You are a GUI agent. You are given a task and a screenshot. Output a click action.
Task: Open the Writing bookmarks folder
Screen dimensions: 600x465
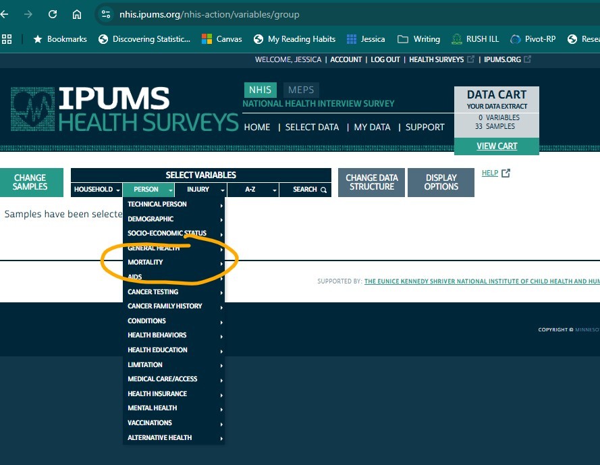pos(419,39)
